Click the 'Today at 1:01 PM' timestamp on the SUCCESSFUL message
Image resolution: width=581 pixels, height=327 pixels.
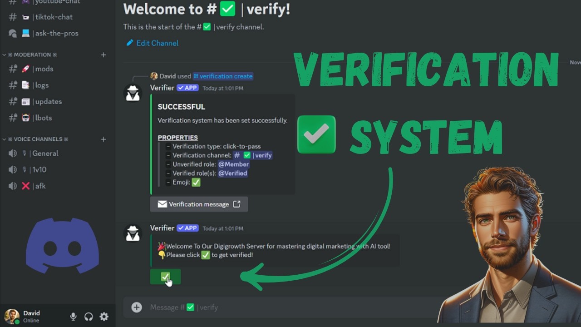[x=223, y=88]
